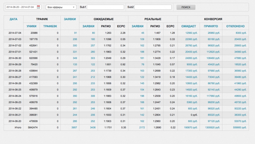Screen dimensions: 255x144
Task: Open real requests 76 for 2014-06-29
Action: point(143,65)
